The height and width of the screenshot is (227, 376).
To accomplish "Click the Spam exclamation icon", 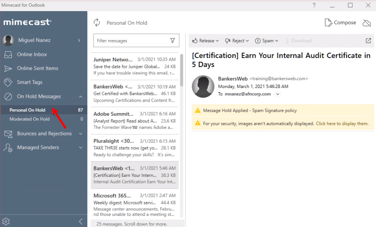I will (257, 41).
